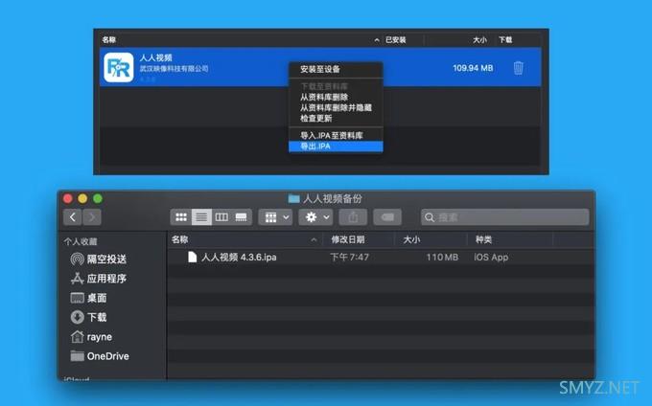This screenshot has height=406, width=652.
Task: Open the Finder gear action menu
Action: point(315,217)
